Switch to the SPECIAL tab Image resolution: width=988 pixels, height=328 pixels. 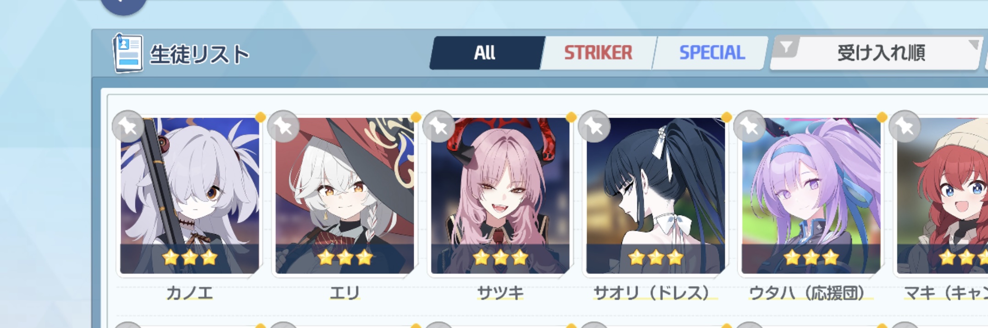[x=711, y=53]
